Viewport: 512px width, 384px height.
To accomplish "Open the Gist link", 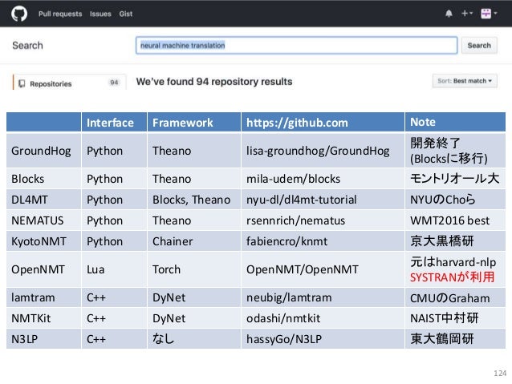I will (126, 14).
